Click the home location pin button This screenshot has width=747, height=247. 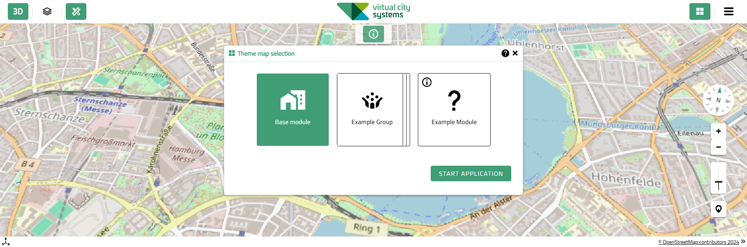coord(718,209)
